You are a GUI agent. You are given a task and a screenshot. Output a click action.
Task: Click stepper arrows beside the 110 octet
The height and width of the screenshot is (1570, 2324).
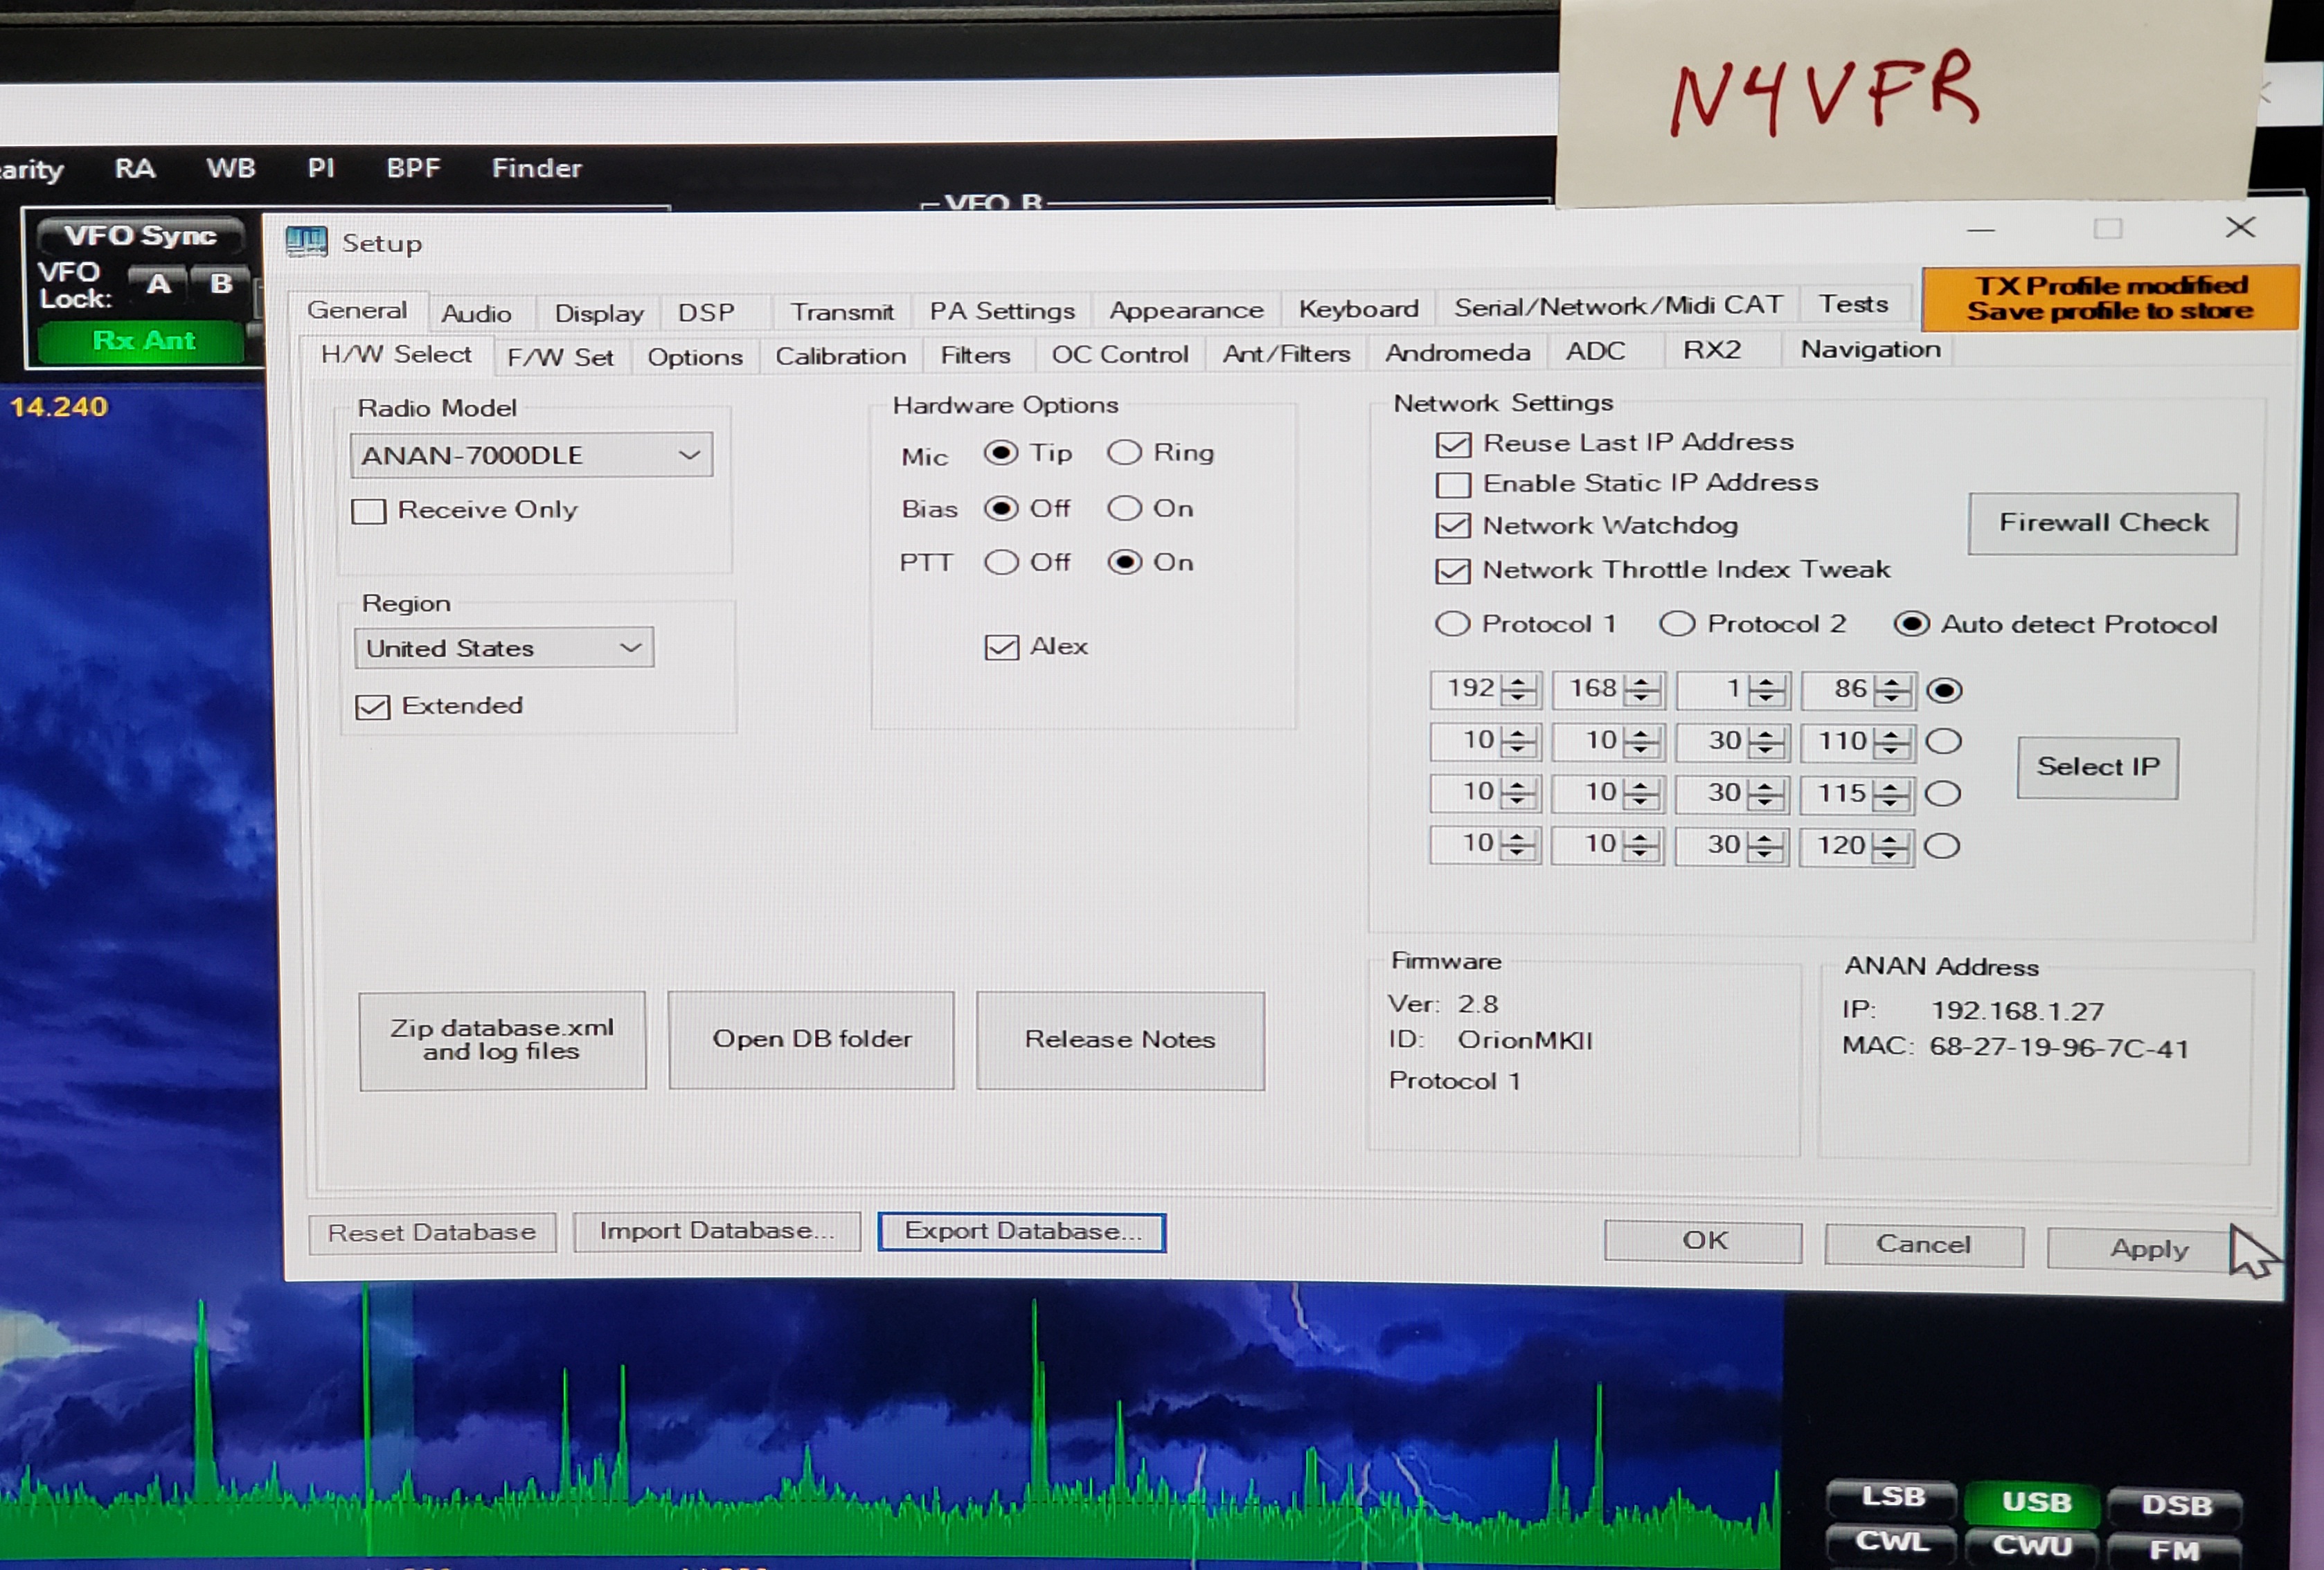pos(1891,741)
